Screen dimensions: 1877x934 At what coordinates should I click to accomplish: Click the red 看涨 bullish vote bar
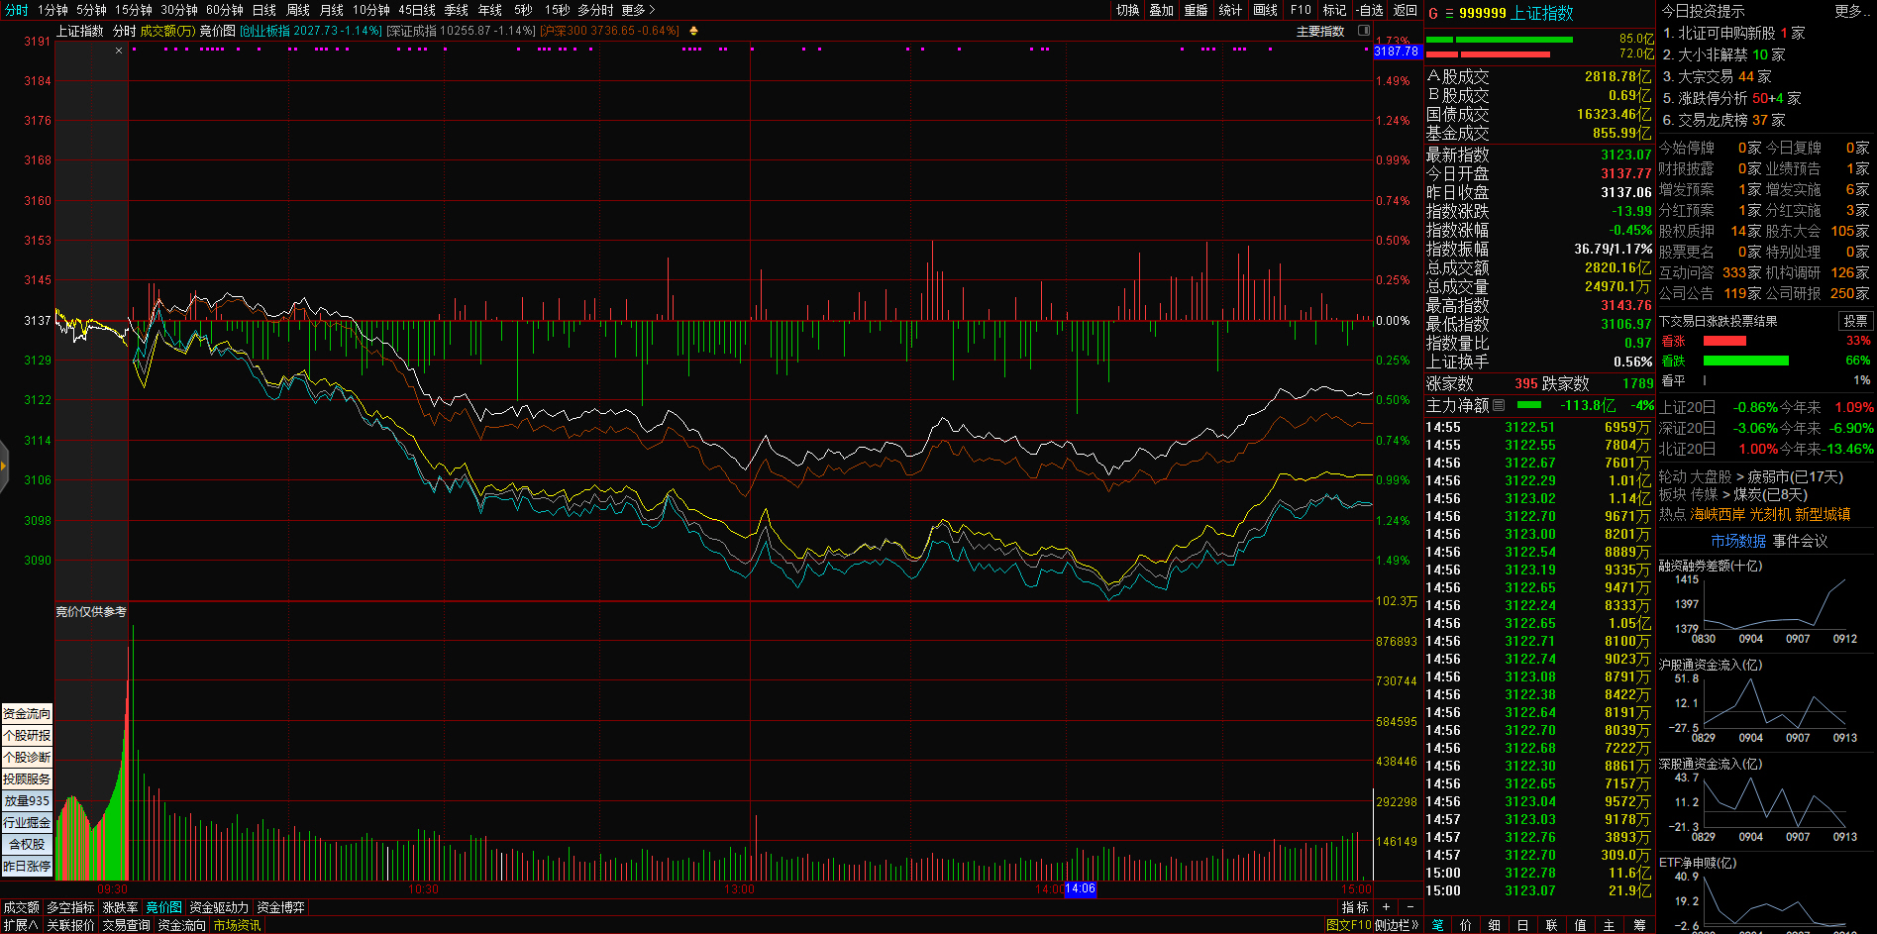1724,341
